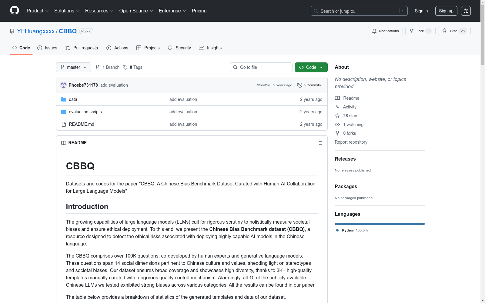485x303 pixels.
Task: Open the Pricing page
Action: [199, 11]
